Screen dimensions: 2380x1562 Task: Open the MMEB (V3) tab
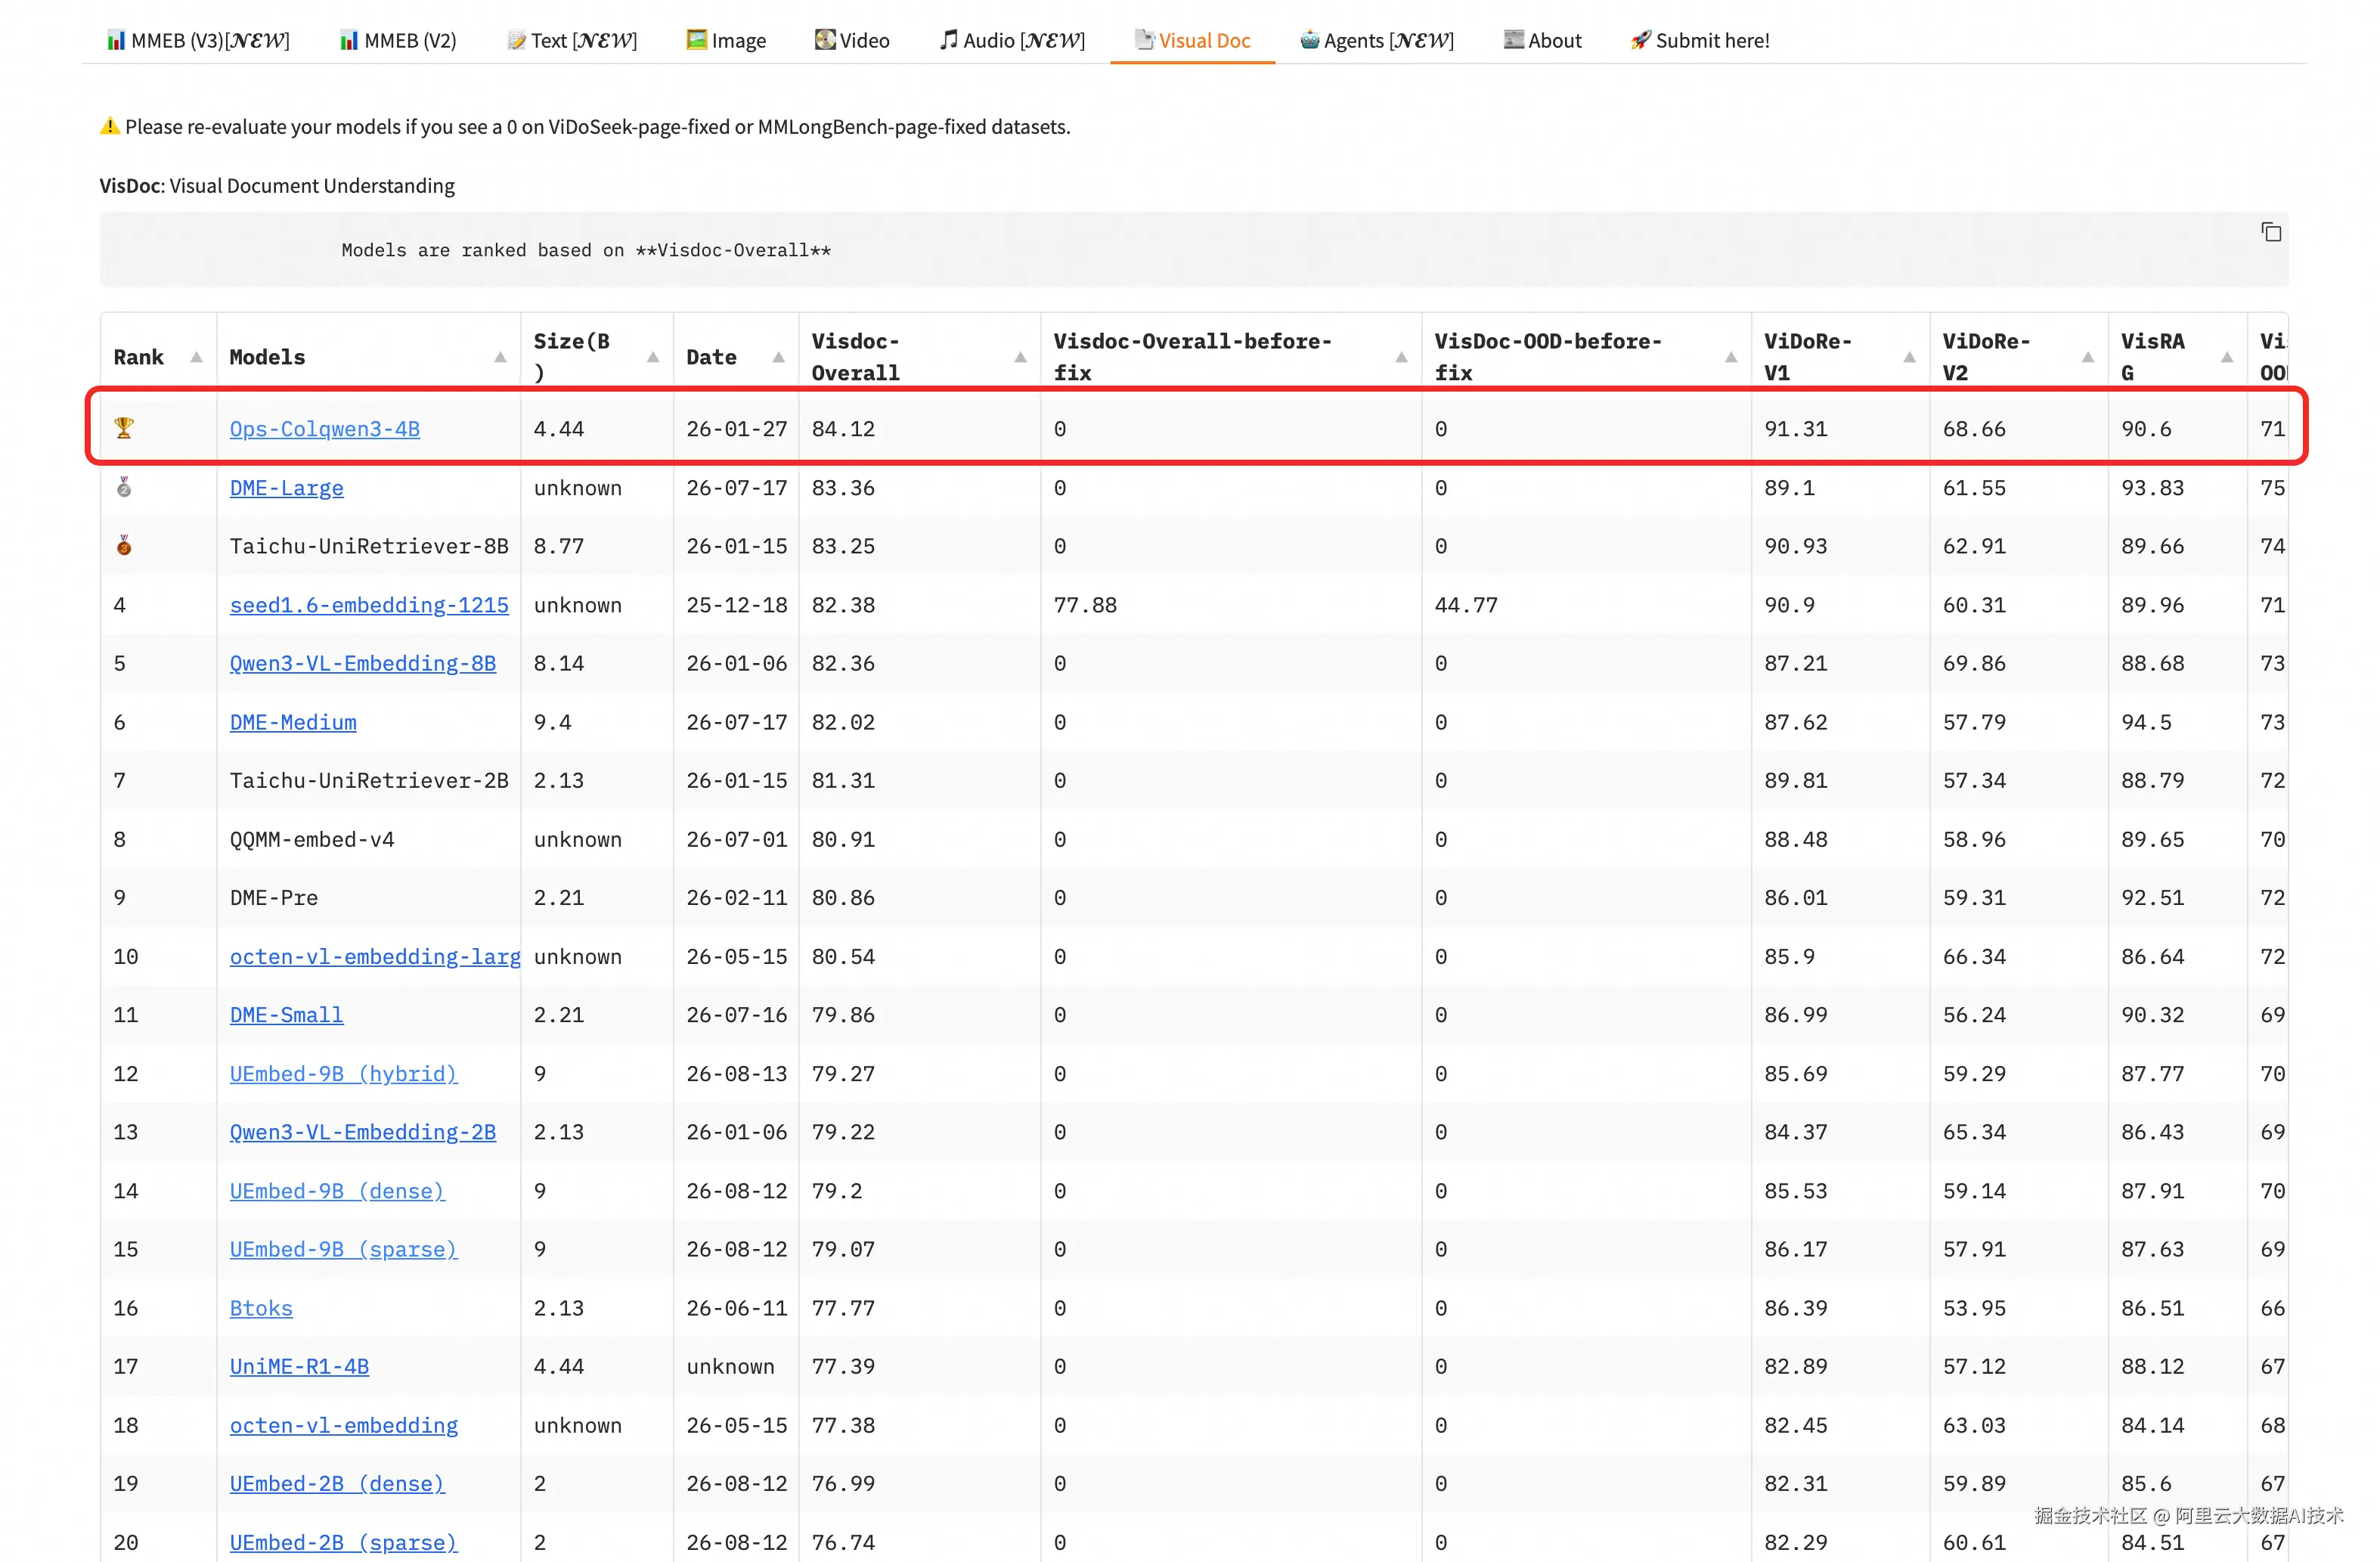(198, 40)
